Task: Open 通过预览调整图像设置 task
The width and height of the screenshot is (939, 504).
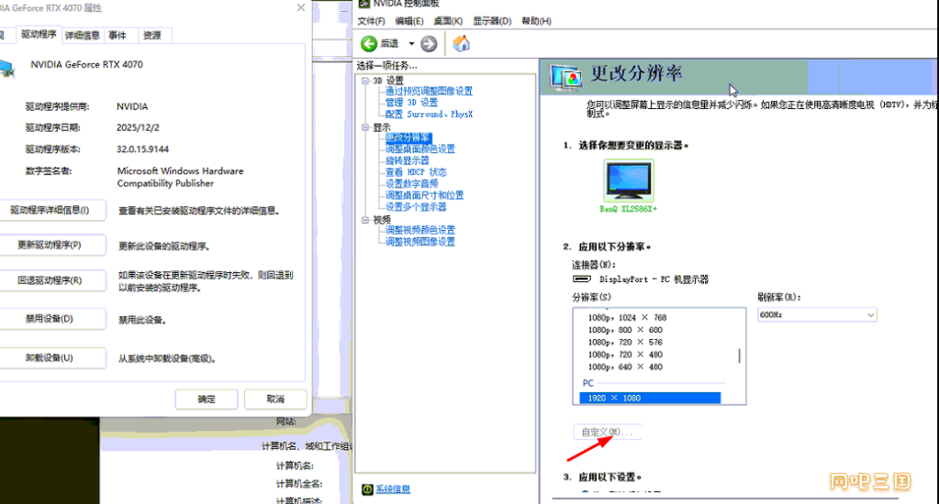Action: [429, 91]
